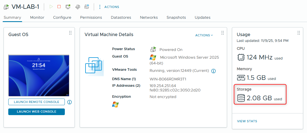Image resolution: width=307 pixels, height=133 pixels.
Task: Click the IP Addresses (2) label
Action: coord(126,86)
